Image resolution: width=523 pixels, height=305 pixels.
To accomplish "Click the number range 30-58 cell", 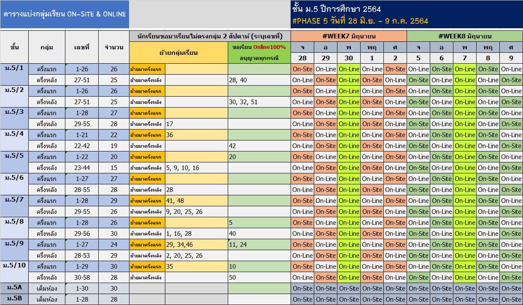I will pyautogui.click(x=82, y=278).
